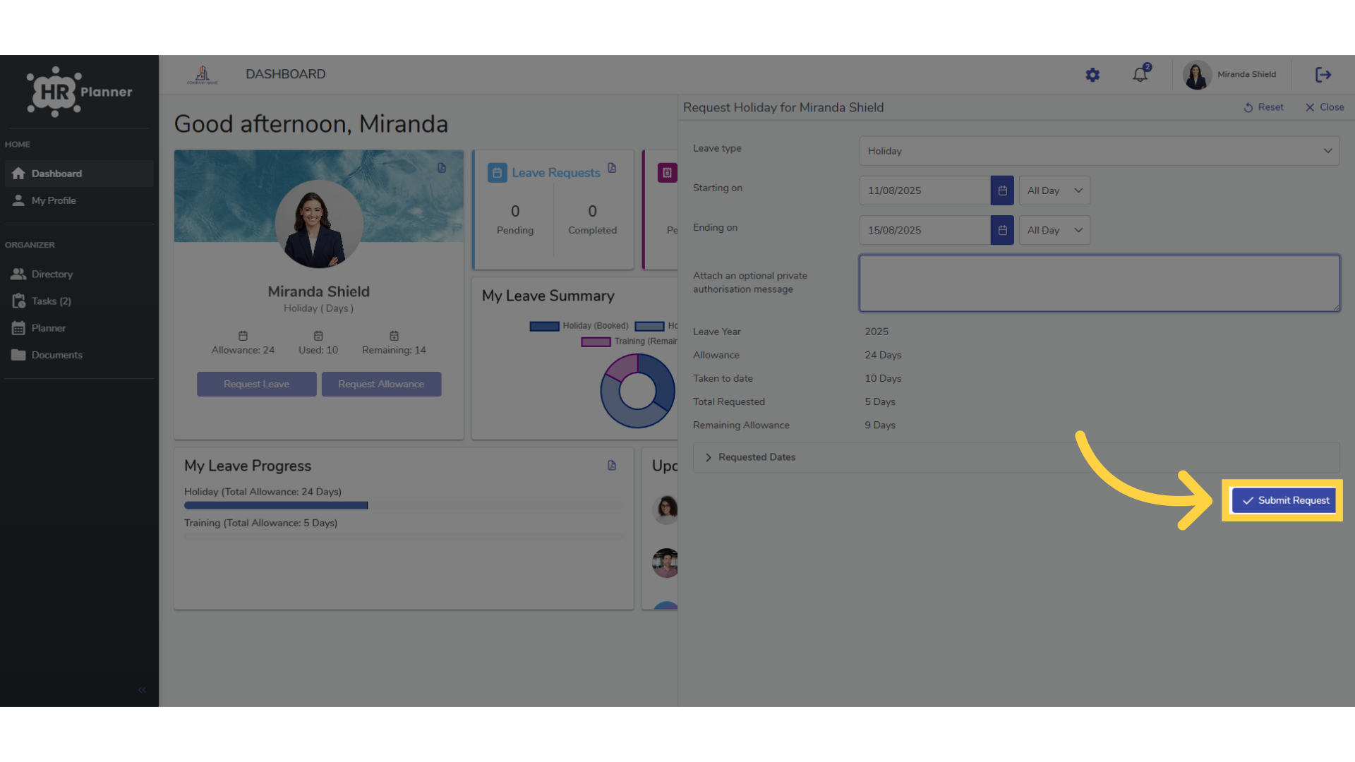Open the Ending on All Day dropdown
This screenshot has width=1355, height=762.
pos(1054,230)
